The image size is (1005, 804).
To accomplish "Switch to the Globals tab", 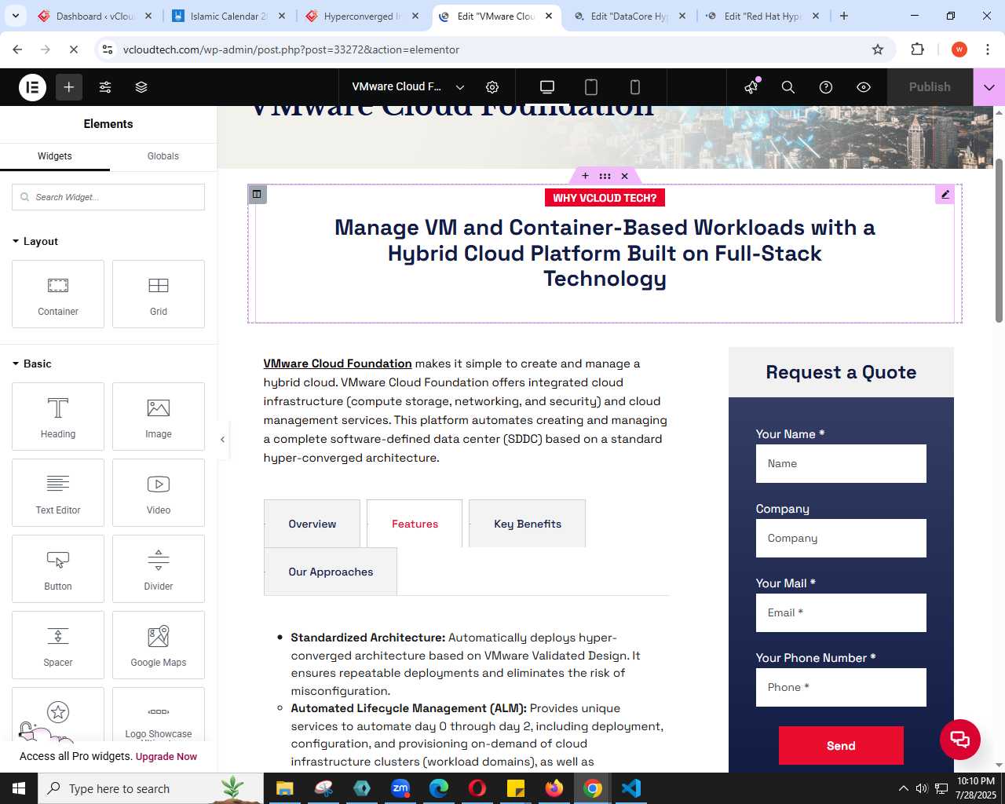I will tap(163, 156).
